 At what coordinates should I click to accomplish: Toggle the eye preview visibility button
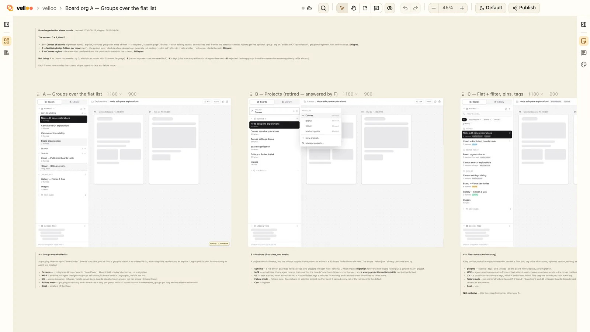pyautogui.click(x=390, y=8)
